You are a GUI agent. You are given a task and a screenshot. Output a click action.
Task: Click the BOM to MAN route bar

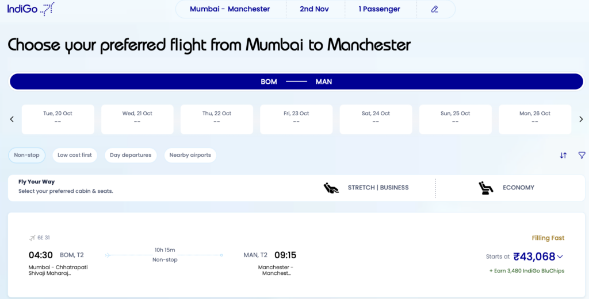click(296, 81)
